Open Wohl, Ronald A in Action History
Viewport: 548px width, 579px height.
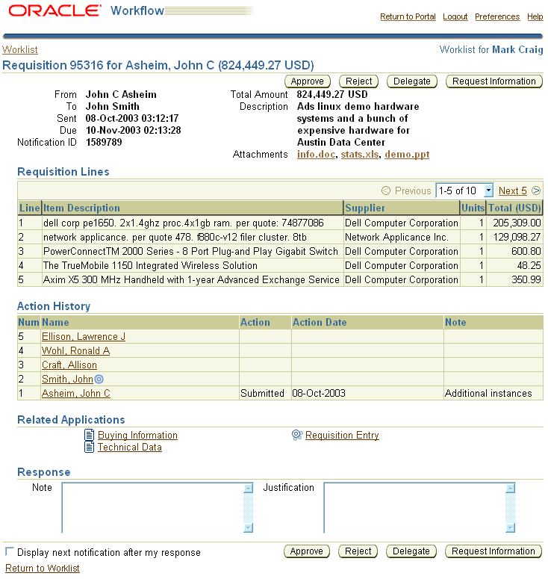click(x=75, y=350)
